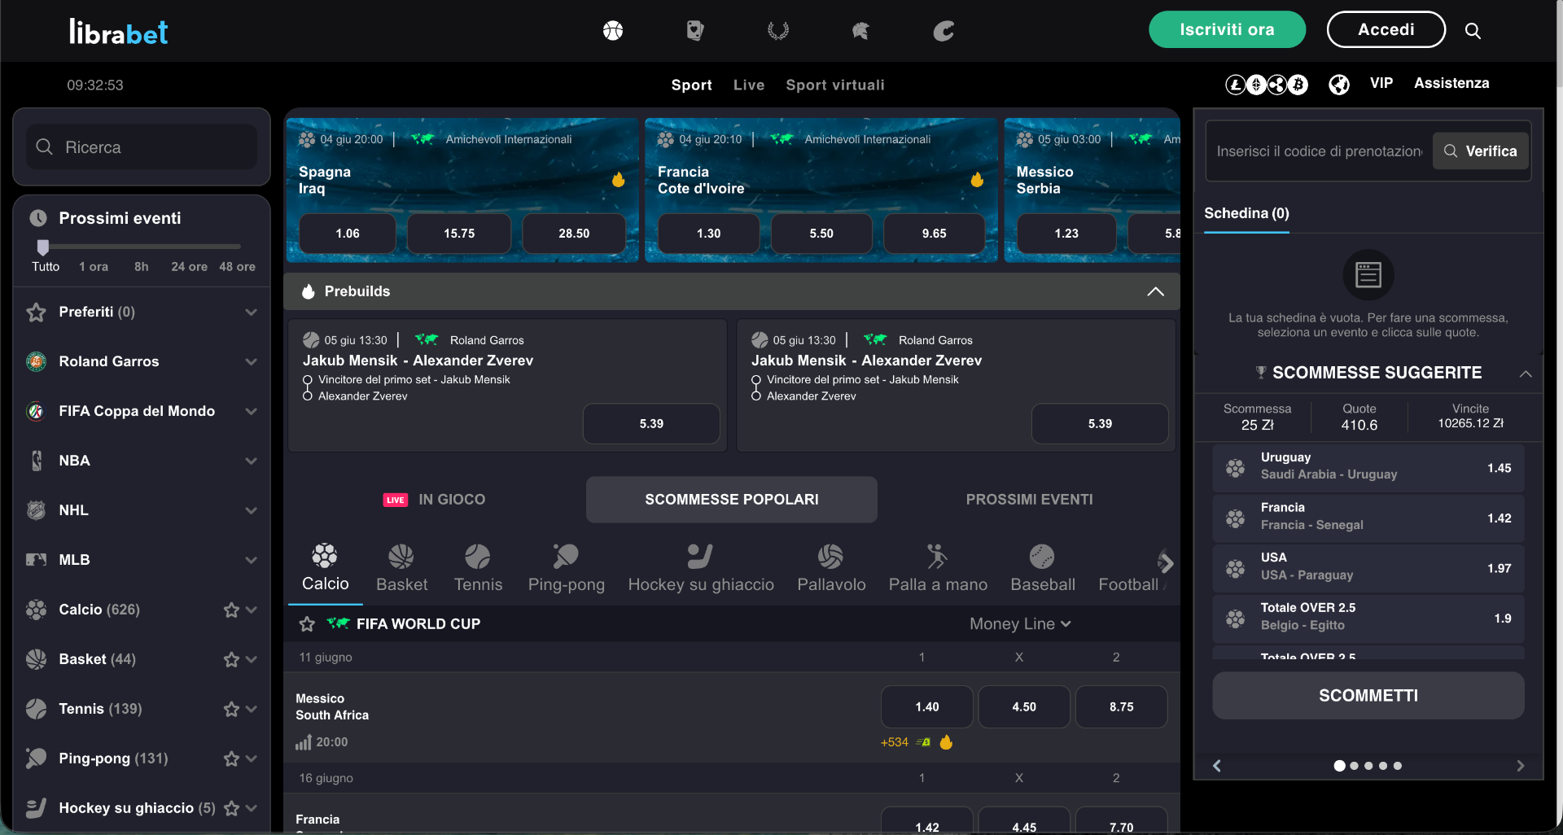Select first carousel pagination dot
The height and width of the screenshot is (835, 1563).
click(1339, 766)
